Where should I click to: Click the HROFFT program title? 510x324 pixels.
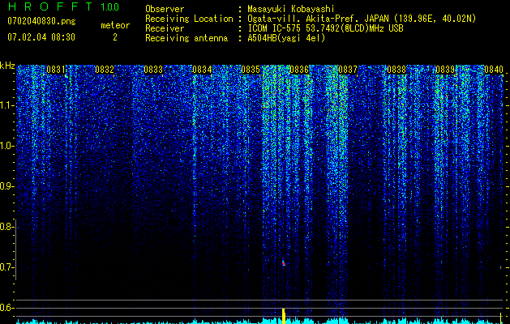click(50, 6)
